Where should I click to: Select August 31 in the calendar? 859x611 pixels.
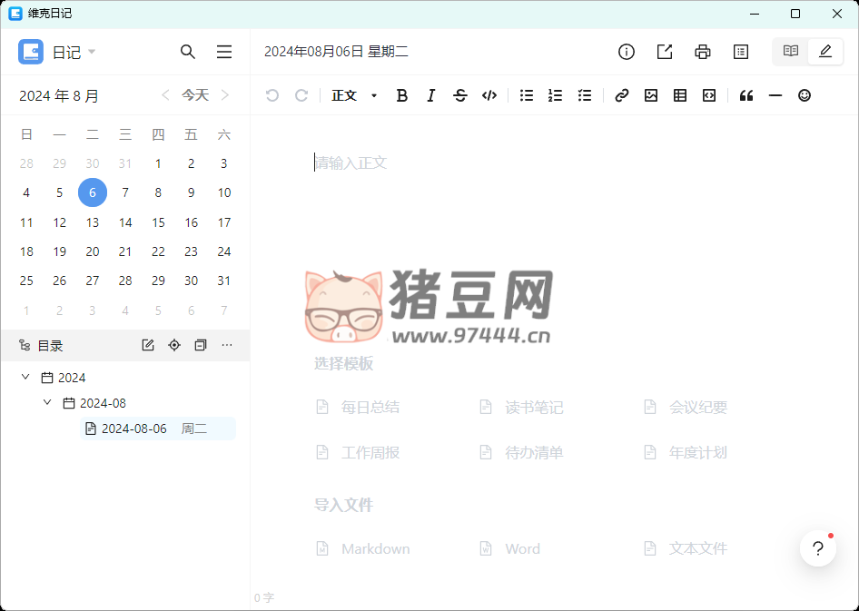(x=223, y=281)
